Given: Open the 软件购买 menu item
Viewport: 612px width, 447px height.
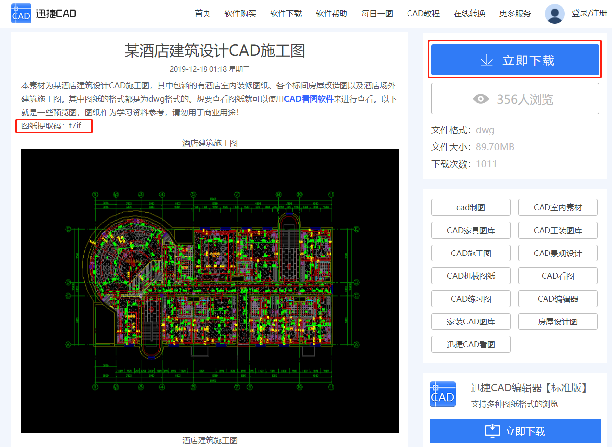Looking at the screenshot, I should (240, 14).
